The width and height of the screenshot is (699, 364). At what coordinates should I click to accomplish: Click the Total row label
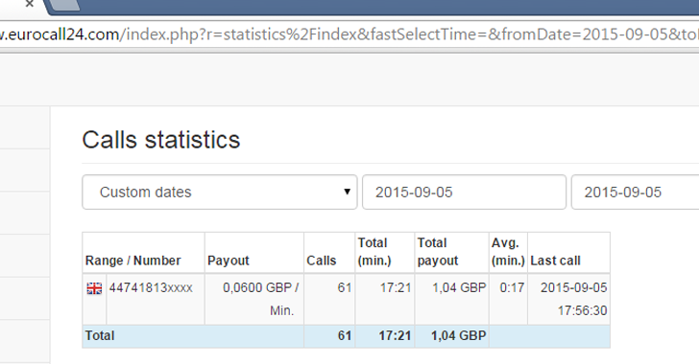pyautogui.click(x=100, y=335)
